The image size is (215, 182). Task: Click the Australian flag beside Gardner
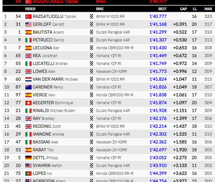[x=28, y=87]
